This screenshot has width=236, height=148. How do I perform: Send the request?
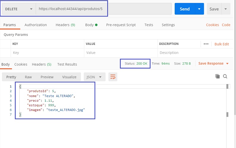pos(185,9)
